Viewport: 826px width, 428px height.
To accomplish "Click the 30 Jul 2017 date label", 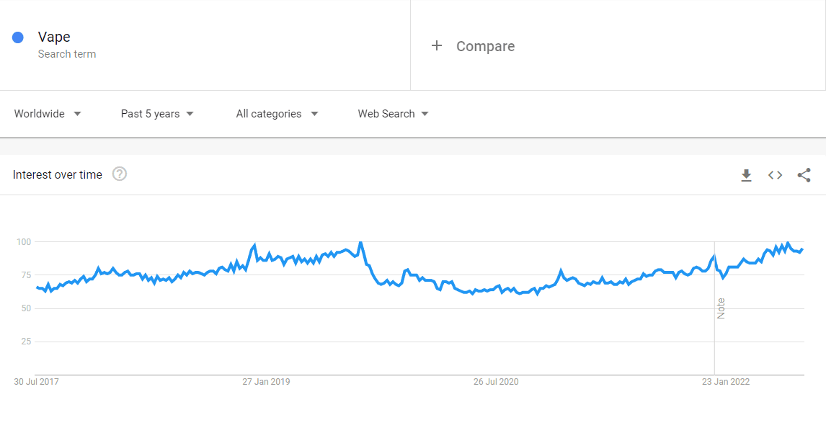I will point(36,382).
